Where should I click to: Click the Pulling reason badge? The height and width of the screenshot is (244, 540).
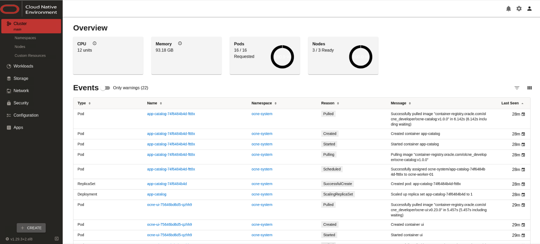tap(329, 155)
